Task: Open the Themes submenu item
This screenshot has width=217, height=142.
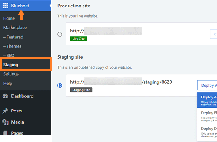Action: (x=12, y=46)
